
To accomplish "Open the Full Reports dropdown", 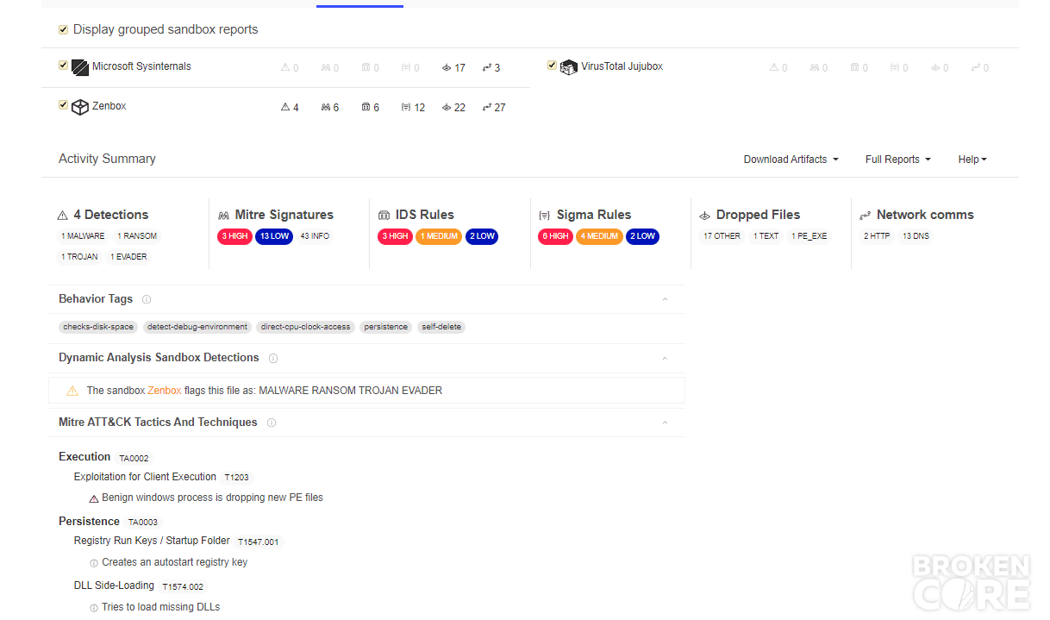I will [x=898, y=160].
